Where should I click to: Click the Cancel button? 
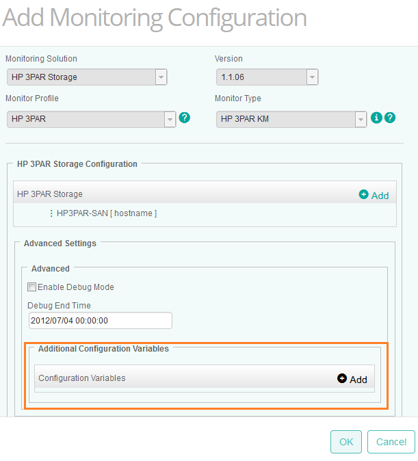[x=391, y=442]
